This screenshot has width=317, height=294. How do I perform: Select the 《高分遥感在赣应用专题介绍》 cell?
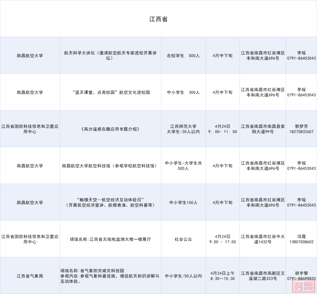click(110, 129)
